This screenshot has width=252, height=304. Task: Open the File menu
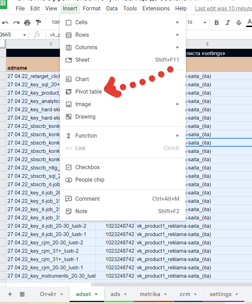(x=20, y=9)
